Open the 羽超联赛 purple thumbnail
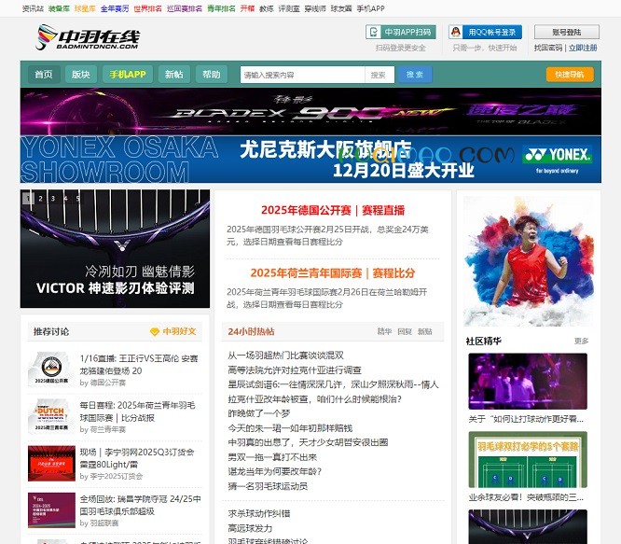Viewport: 621px width, 544px height. [51, 509]
